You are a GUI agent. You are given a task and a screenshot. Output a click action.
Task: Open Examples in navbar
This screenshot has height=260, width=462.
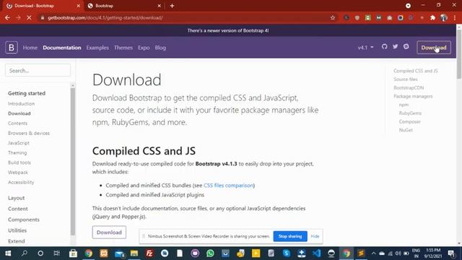point(97,48)
